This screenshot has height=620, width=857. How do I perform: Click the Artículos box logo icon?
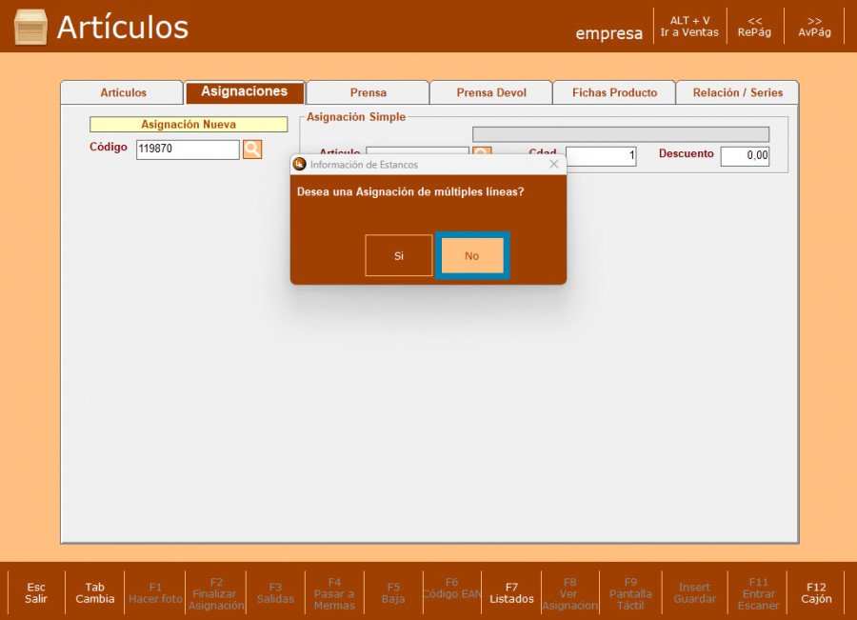30,27
